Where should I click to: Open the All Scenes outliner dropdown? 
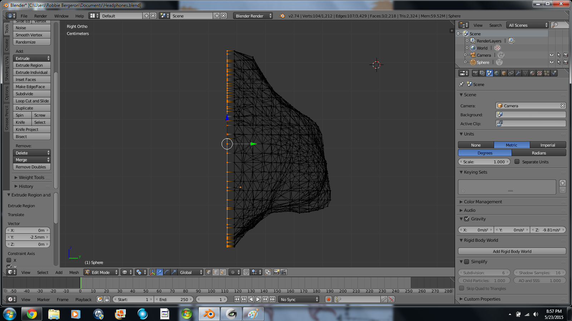click(x=528, y=25)
